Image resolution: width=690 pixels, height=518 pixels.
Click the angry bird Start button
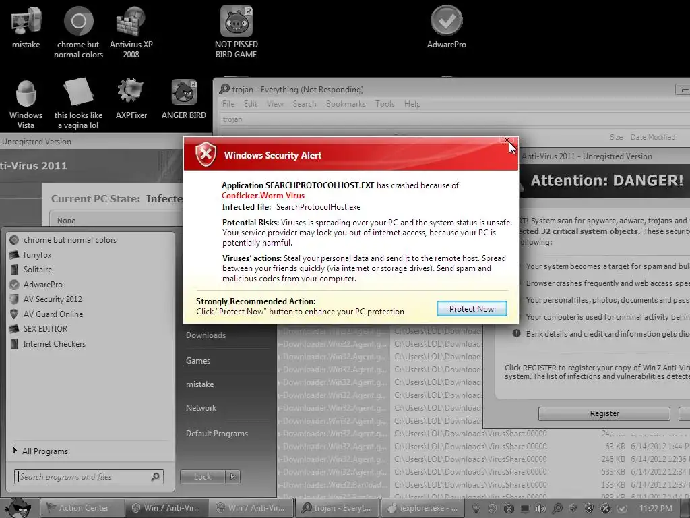(x=18, y=507)
